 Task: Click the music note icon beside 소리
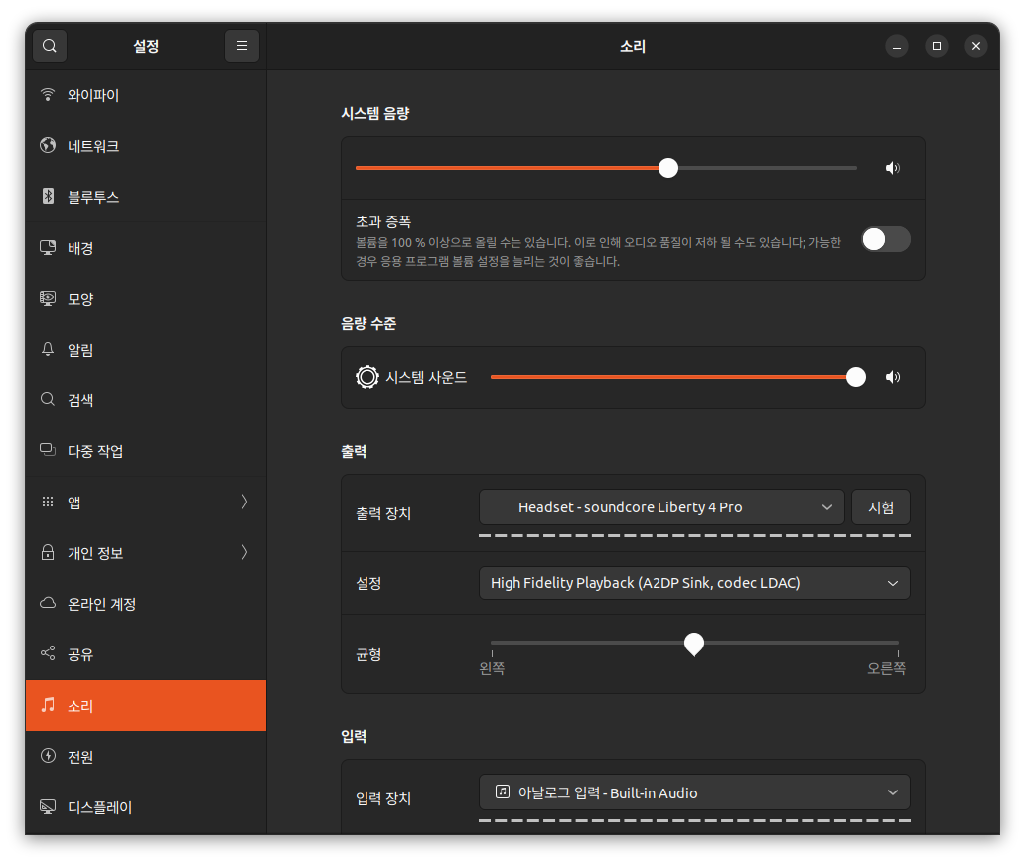click(x=48, y=705)
